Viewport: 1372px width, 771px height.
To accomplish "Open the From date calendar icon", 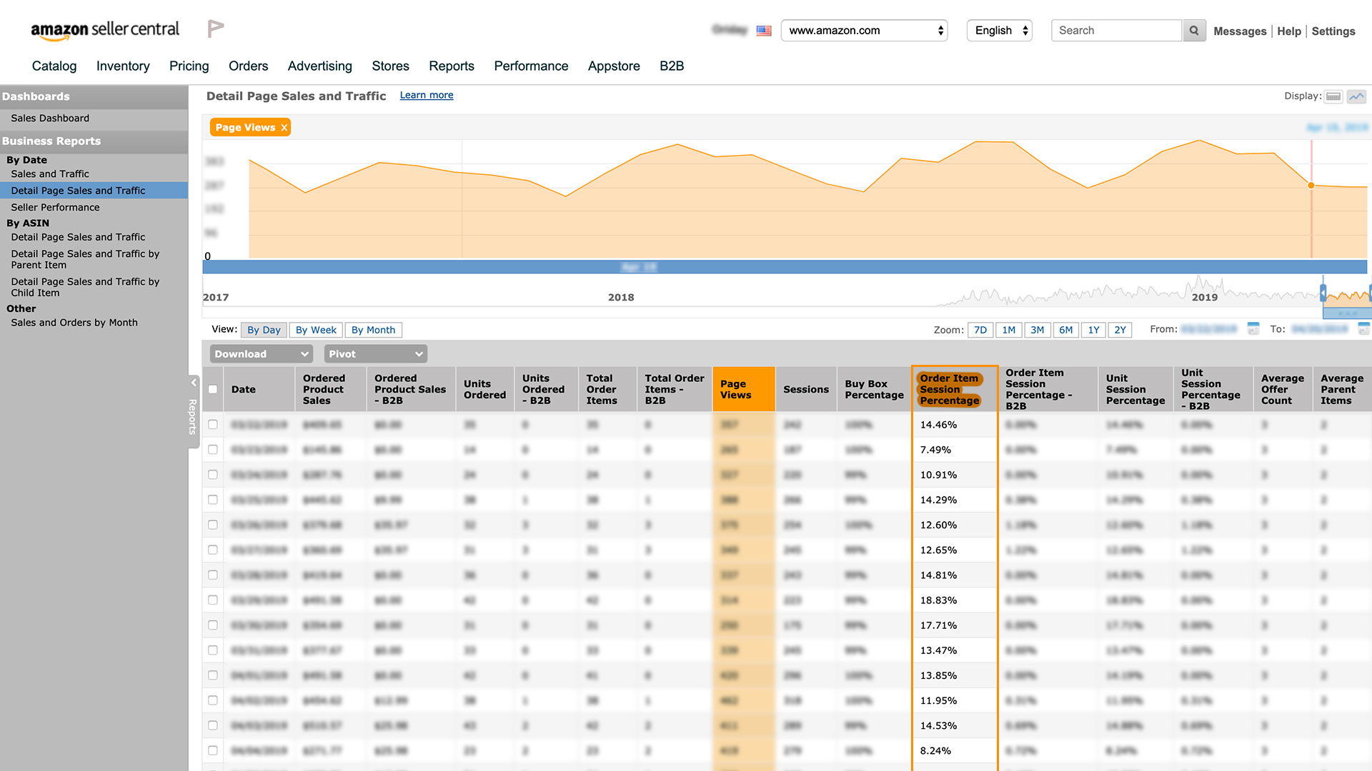I will pyautogui.click(x=1253, y=329).
